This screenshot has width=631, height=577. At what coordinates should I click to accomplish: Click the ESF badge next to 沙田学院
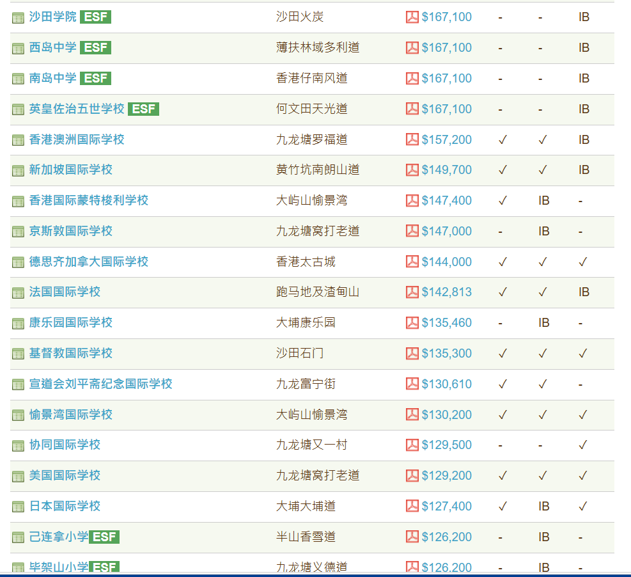click(x=95, y=17)
